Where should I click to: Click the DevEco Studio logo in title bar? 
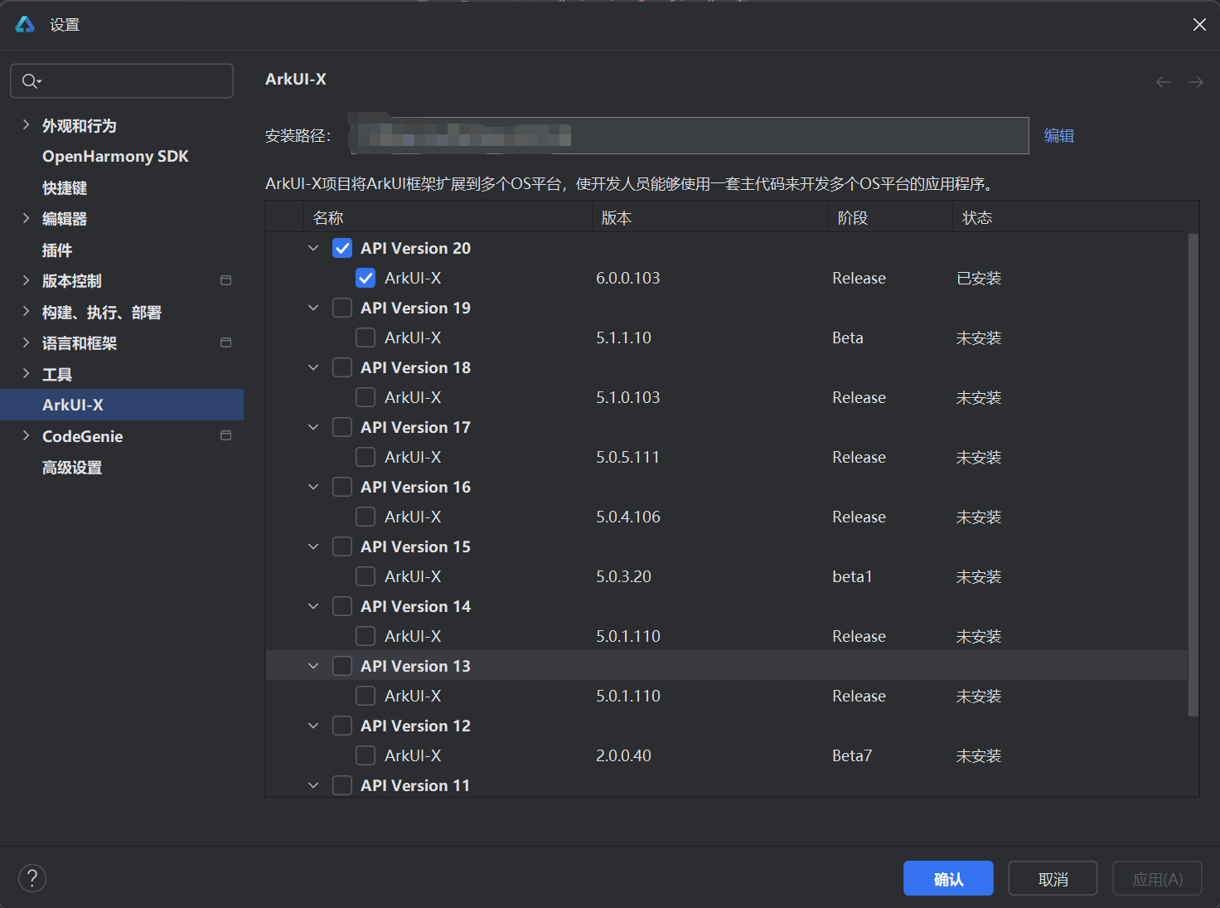coord(24,24)
